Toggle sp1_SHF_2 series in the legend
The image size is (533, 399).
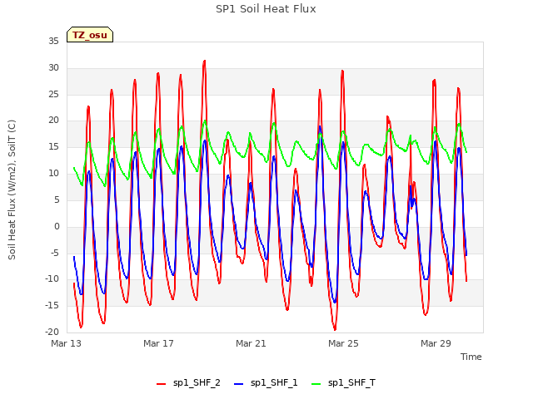(x=188, y=383)
